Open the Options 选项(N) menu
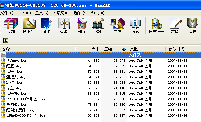The image size is (201, 122). (80, 13)
